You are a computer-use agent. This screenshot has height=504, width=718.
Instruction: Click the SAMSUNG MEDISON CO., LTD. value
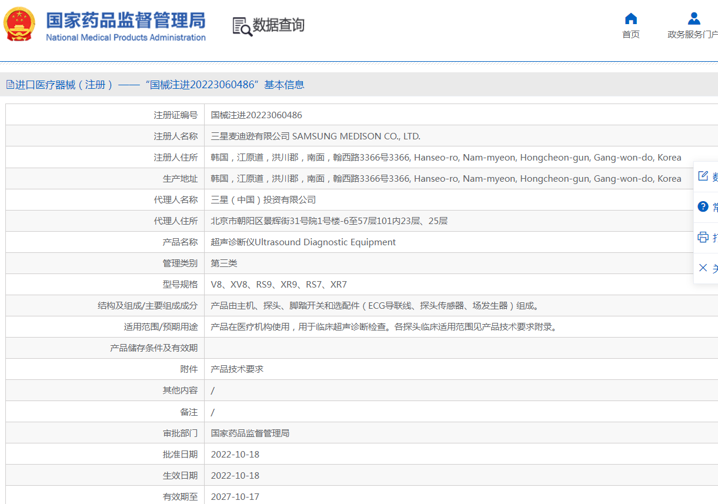pyautogui.click(x=356, y=136)
